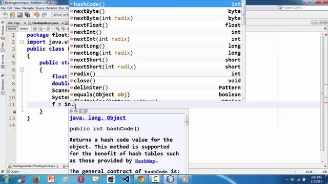The height and width of the screenshot is (184, 328).
Task: Select nextShort(int radix) completion
Action: coord(155,67)
